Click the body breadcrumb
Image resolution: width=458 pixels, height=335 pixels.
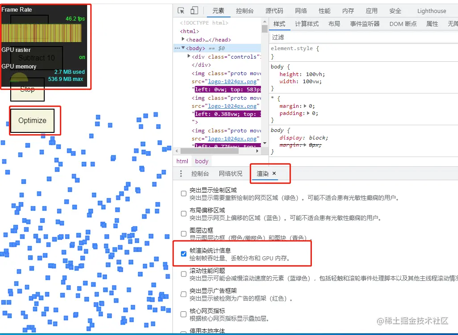click(x=202, y=161)
